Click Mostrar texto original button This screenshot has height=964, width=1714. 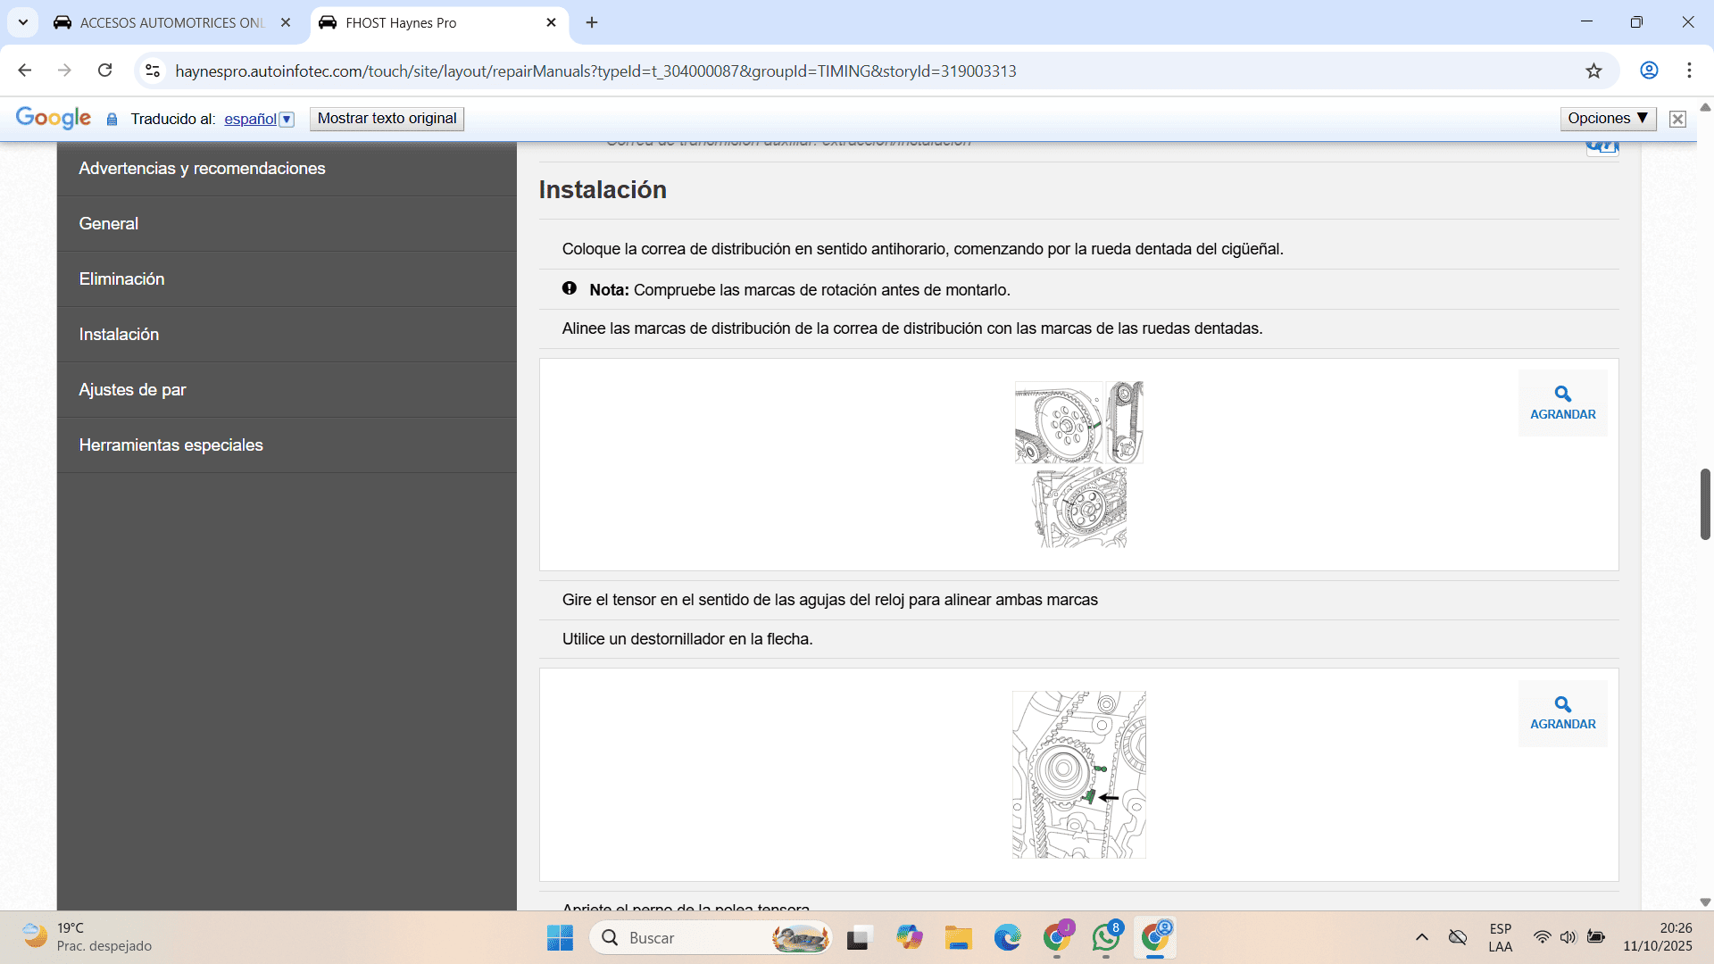[x=387, y=119]
